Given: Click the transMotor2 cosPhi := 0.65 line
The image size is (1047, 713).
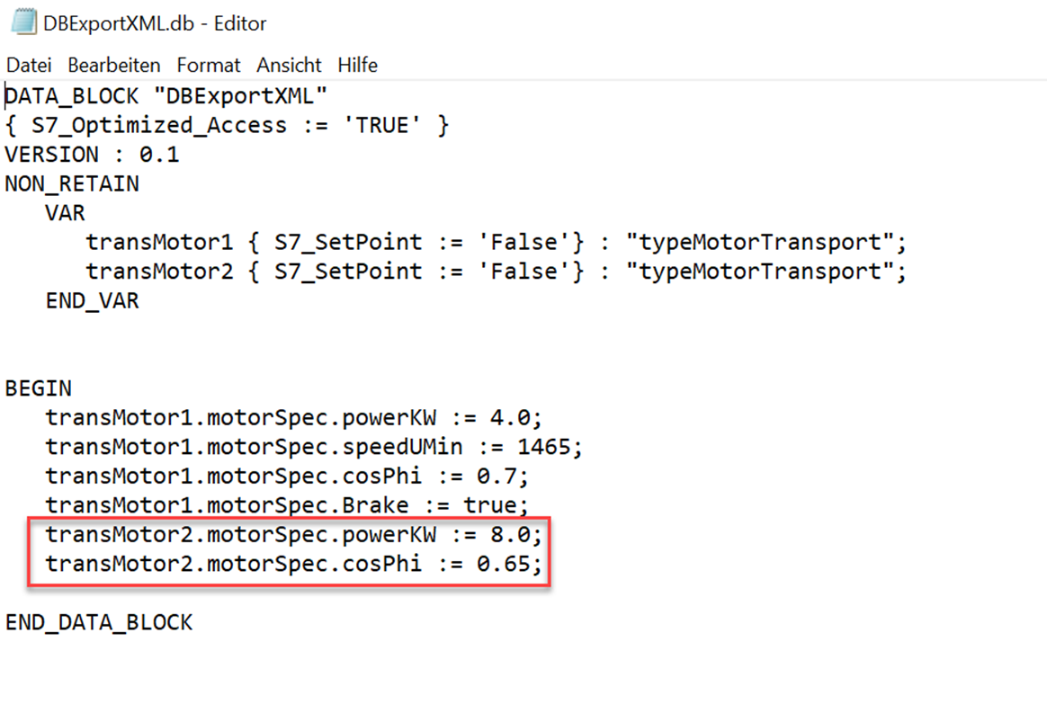Looking at the screenshot, I should tap(295, 565).
